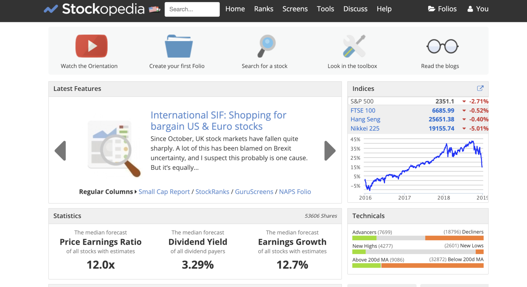The image size is (527, 287).
Task: Go to next featured article arrow
Action: (x=330, y=151)
